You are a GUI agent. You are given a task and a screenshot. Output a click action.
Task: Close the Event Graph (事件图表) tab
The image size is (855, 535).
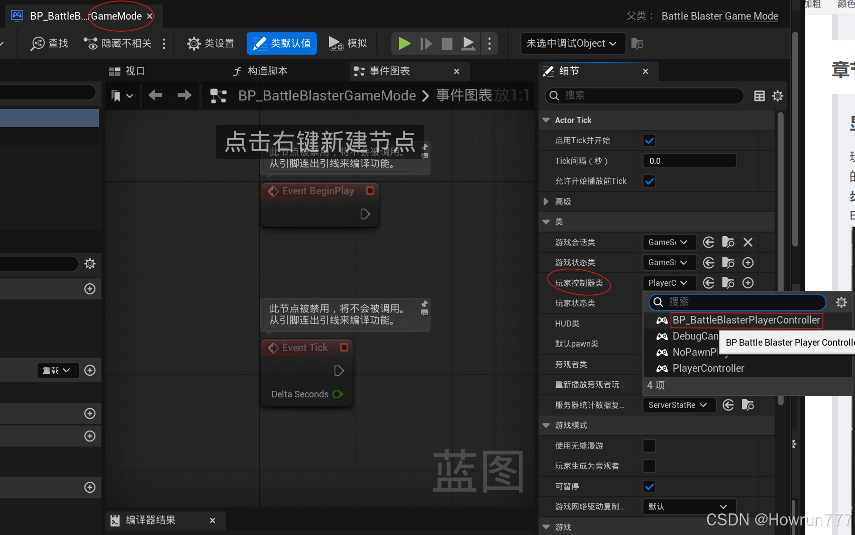coord(457,71)
